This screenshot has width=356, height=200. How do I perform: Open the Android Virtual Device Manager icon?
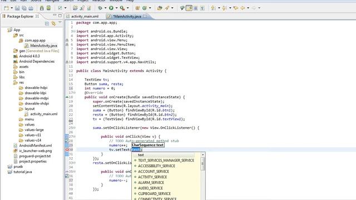48,8
